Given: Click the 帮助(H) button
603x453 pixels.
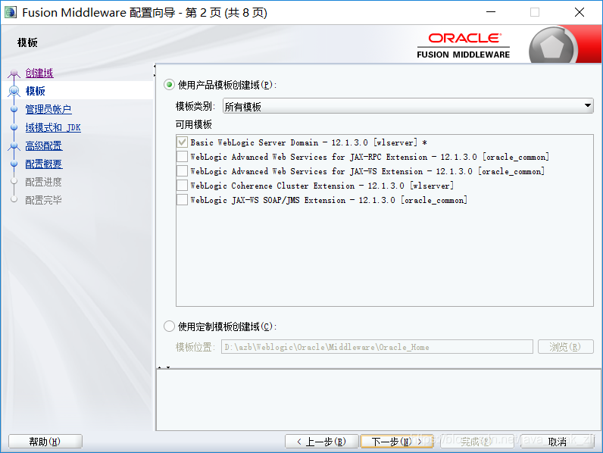Looking at the screenshot, I should tap(45, 442).
